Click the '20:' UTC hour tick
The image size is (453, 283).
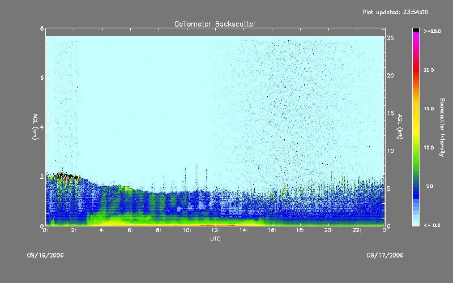click(328, 230)
